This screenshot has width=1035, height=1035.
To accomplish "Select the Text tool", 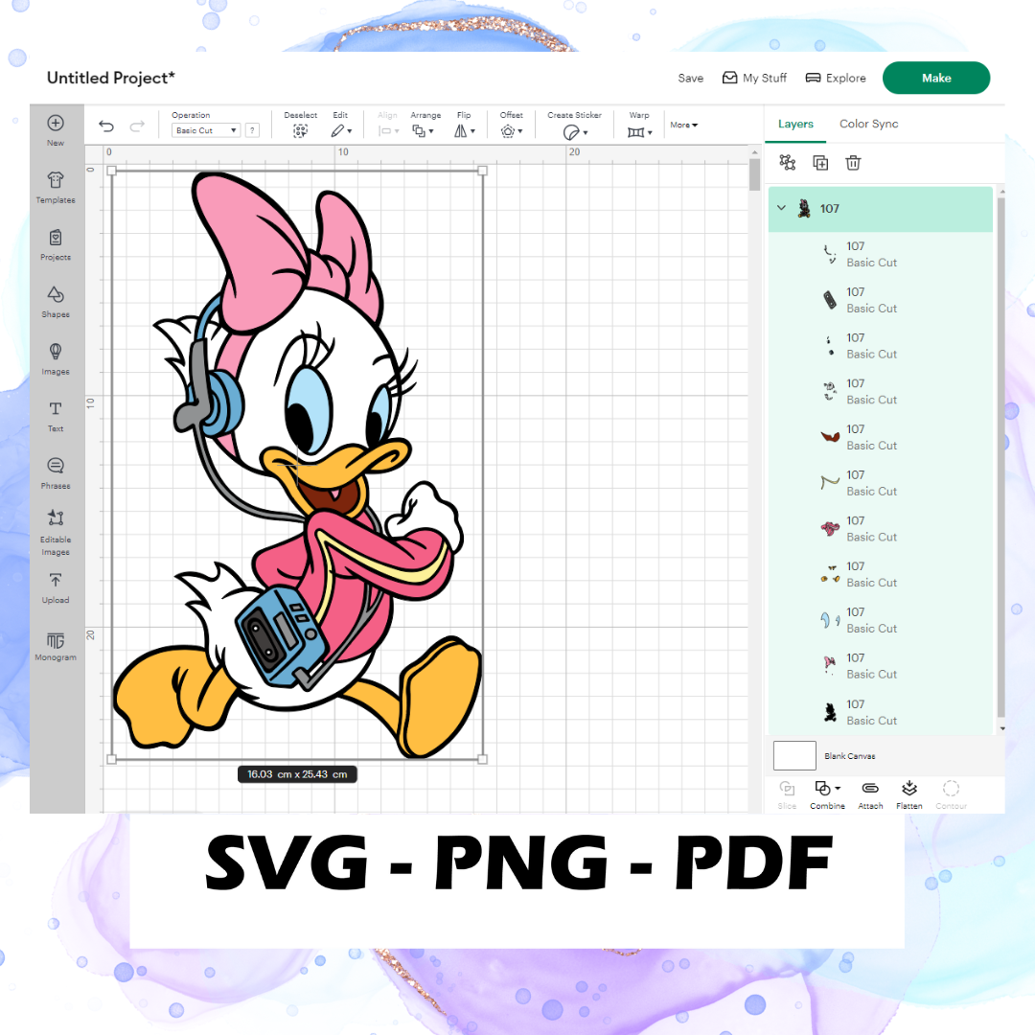I will click(x=56, y=417).
